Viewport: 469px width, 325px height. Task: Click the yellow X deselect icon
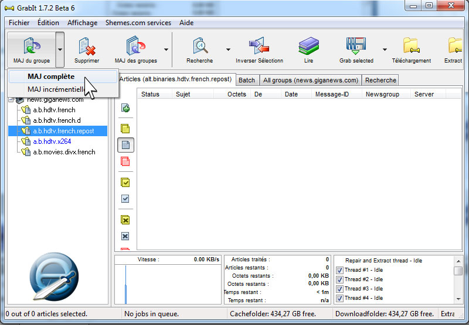(125, 220)
